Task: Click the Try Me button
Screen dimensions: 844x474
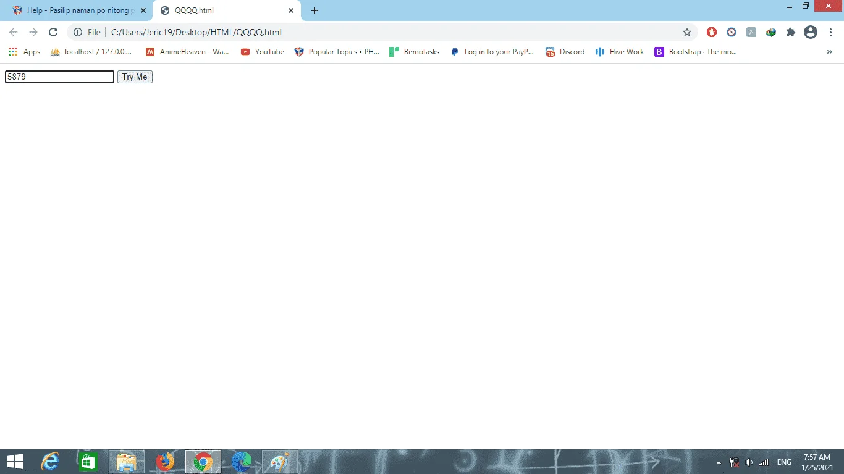Action: click(x=135, y=77)
